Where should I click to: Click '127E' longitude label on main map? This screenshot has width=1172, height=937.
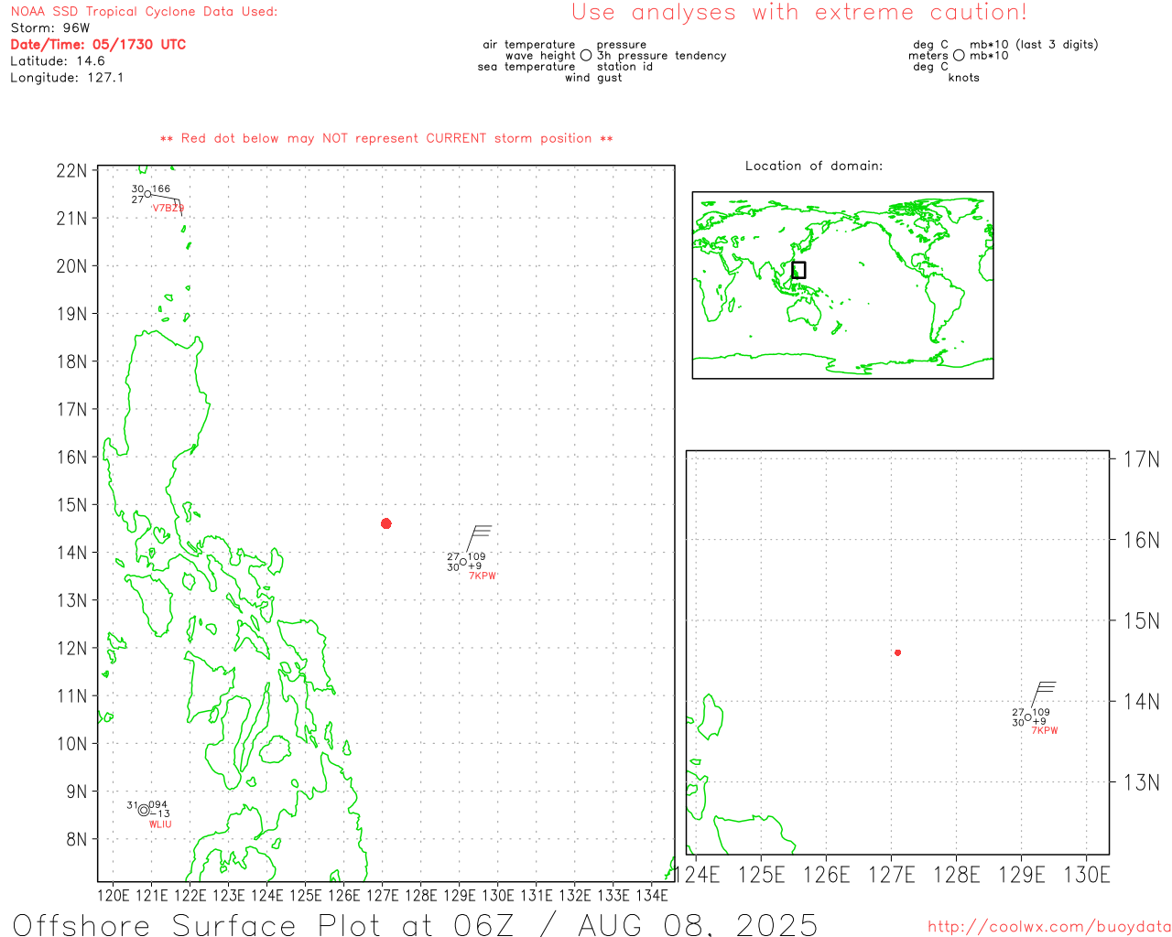pyautogui.click(x=383, y=895)
